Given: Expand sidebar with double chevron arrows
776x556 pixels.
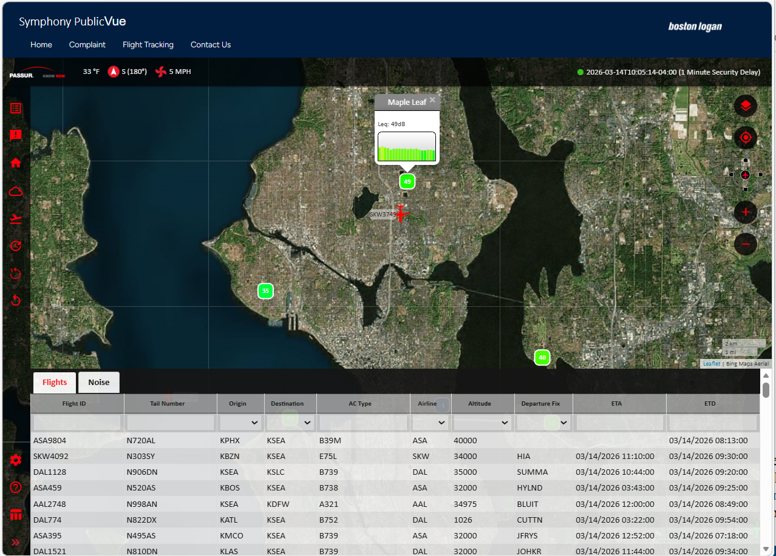Looking at the screenshot, I should tap(16, 543).
